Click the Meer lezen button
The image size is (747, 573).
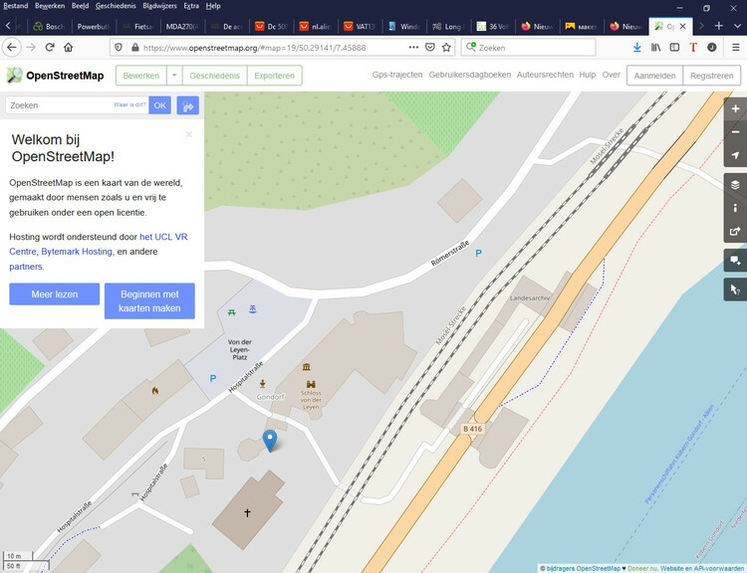tap(55, 294)
